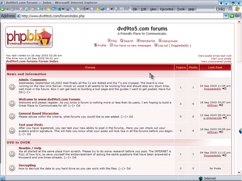Click Log out [ Doggiedaddy ] link

(173, 45)
